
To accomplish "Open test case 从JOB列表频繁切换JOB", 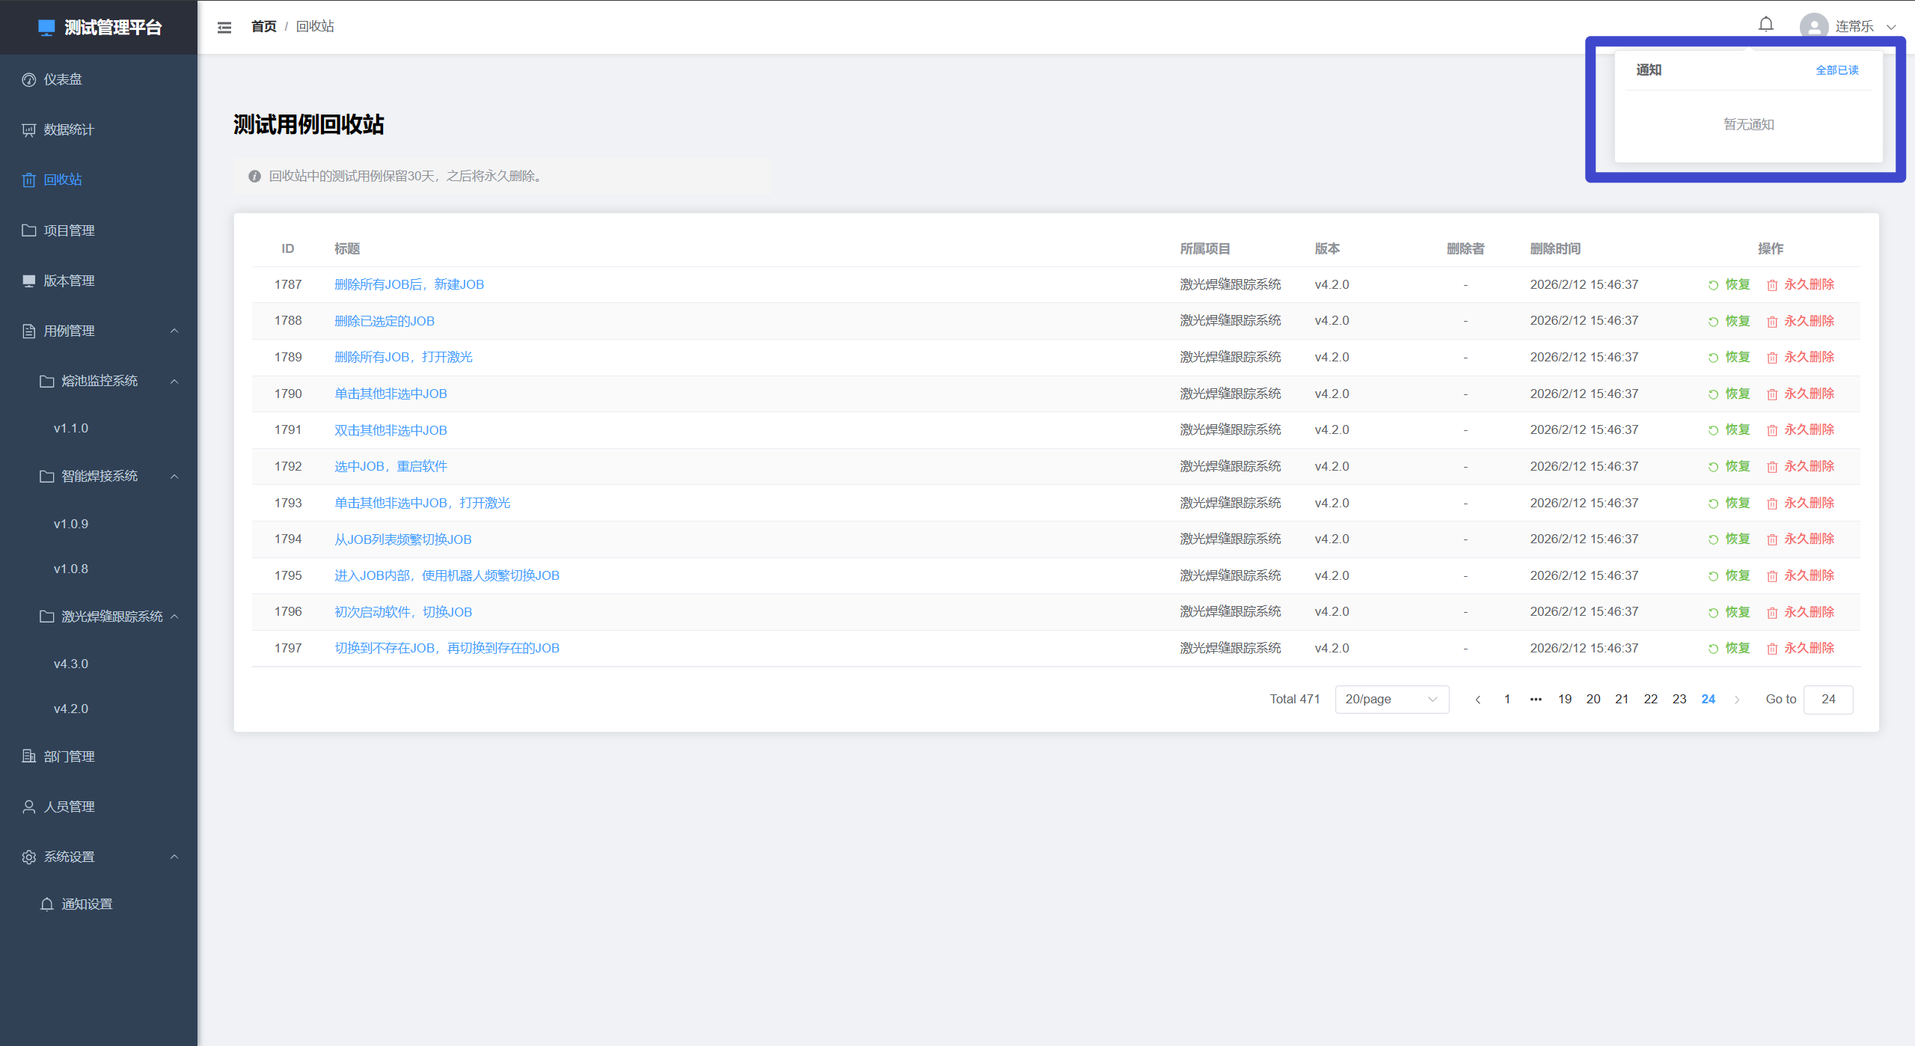I will point(402,539).
